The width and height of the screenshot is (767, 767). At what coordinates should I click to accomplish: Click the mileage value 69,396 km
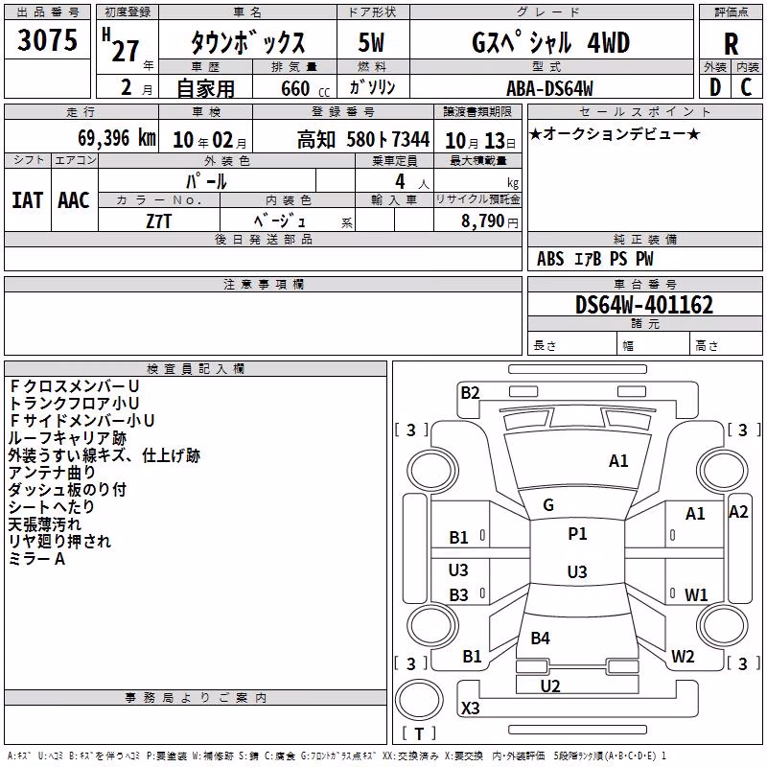(117, 138)
